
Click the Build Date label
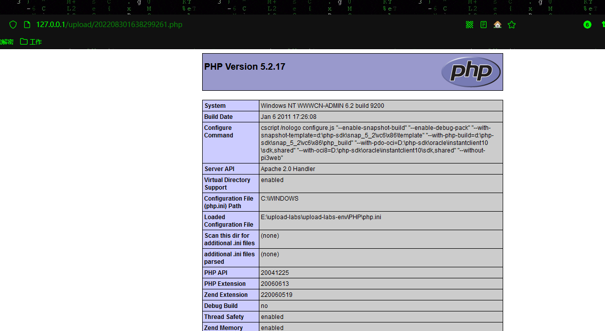(x=218, y=117)
